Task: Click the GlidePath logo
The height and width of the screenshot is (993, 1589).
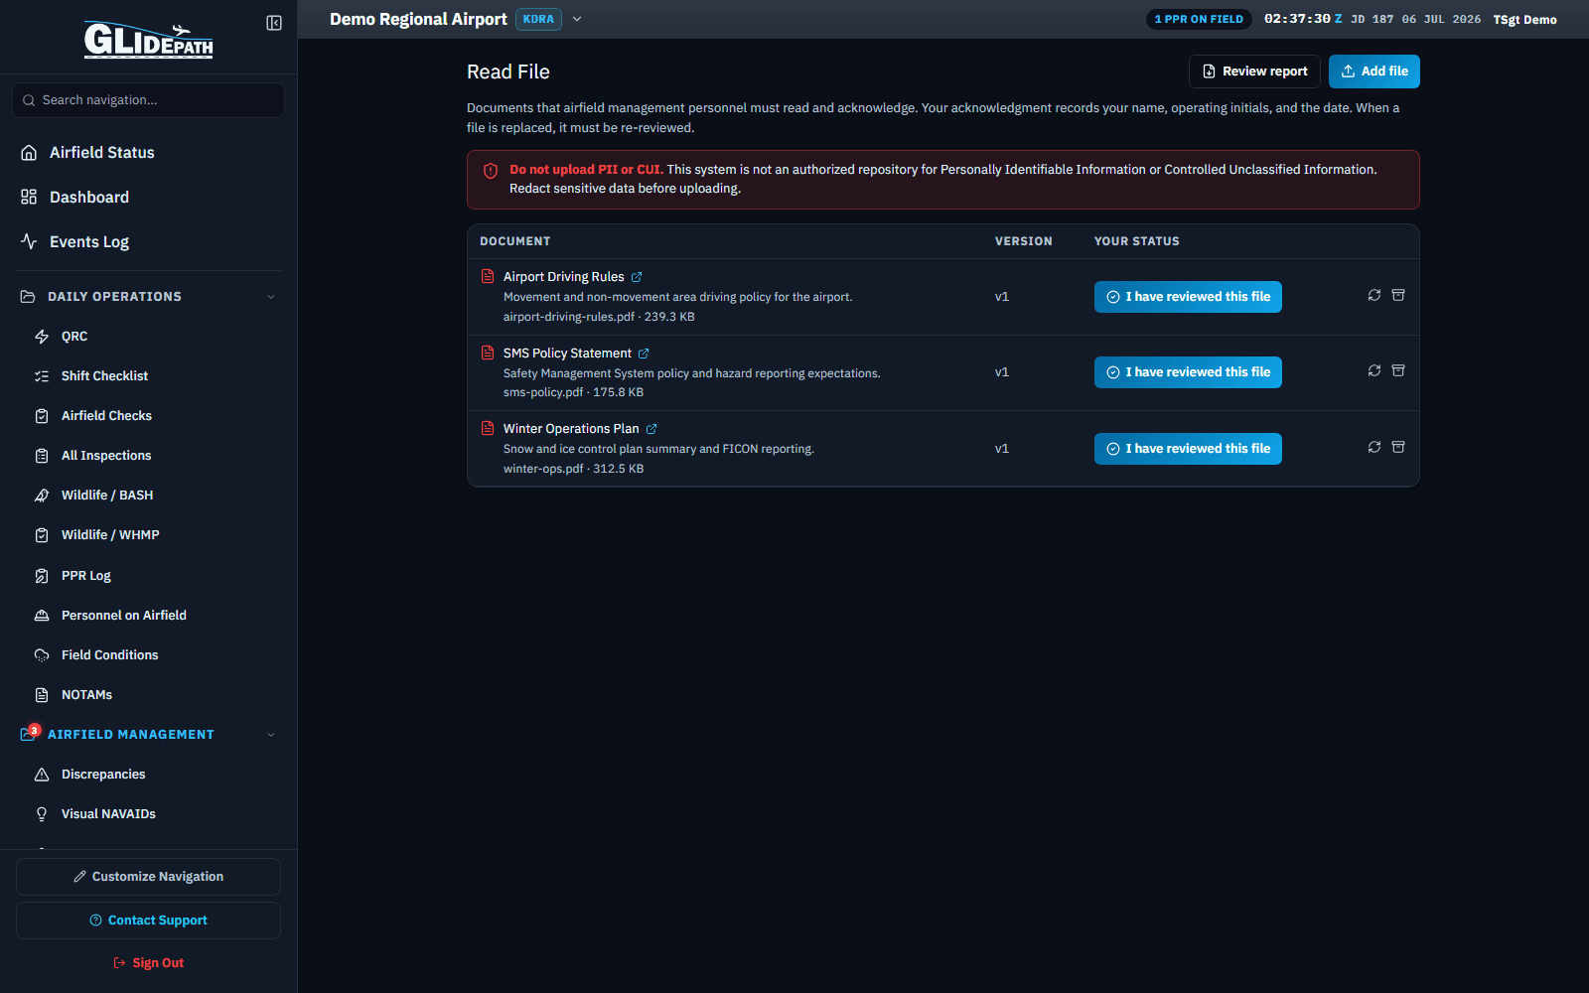Action: [148, 40]
